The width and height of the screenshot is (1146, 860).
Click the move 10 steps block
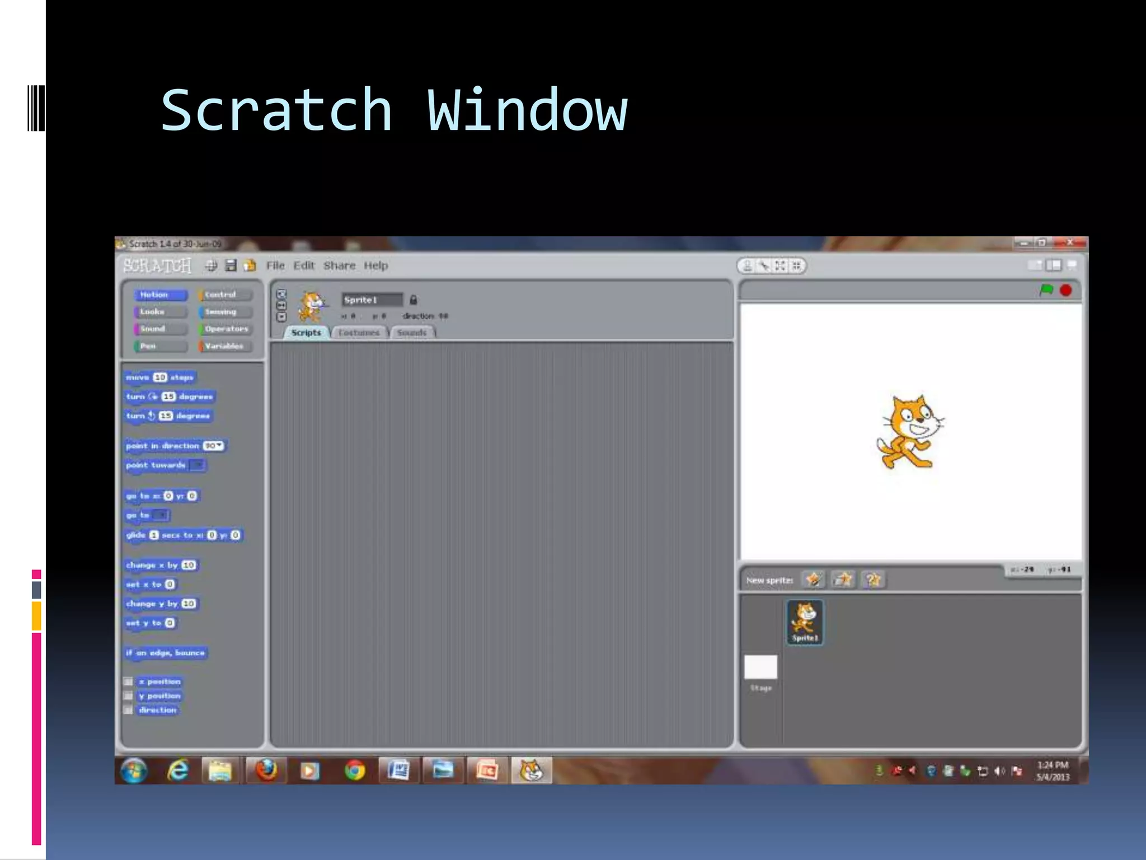160,377
